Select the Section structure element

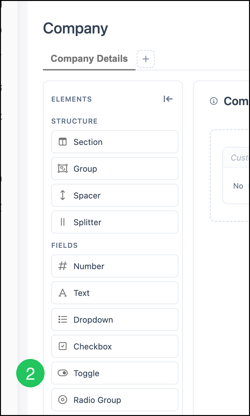tap(115, 142)
